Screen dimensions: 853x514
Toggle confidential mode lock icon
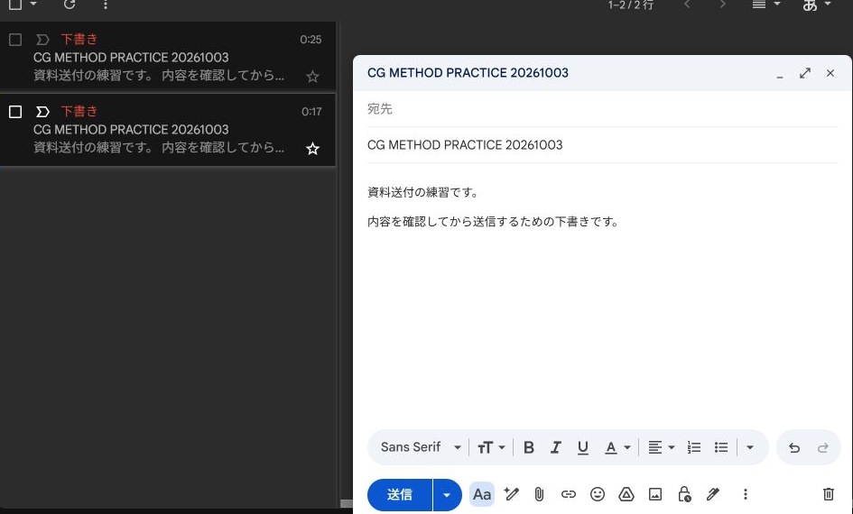coord(684,494)
